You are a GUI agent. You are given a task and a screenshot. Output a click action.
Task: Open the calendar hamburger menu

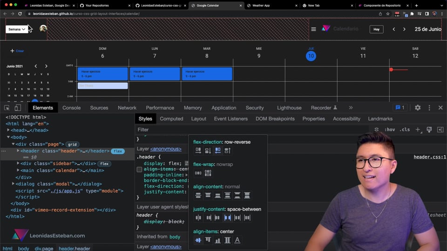(x=313, y=29)
